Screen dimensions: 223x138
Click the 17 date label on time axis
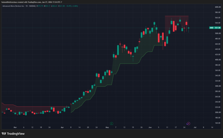tap(176, 128)
